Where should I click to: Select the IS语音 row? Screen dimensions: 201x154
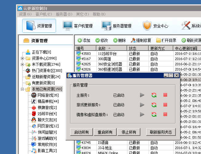click(138, 143)
